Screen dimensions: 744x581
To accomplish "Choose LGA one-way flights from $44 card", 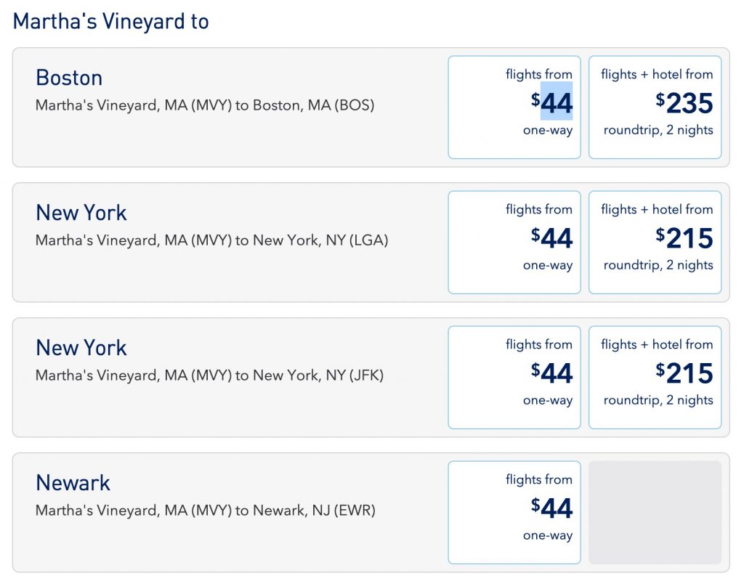I will [x=514, y=242].
